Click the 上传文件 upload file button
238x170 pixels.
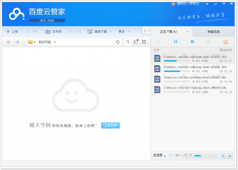[x=110, y=126]
